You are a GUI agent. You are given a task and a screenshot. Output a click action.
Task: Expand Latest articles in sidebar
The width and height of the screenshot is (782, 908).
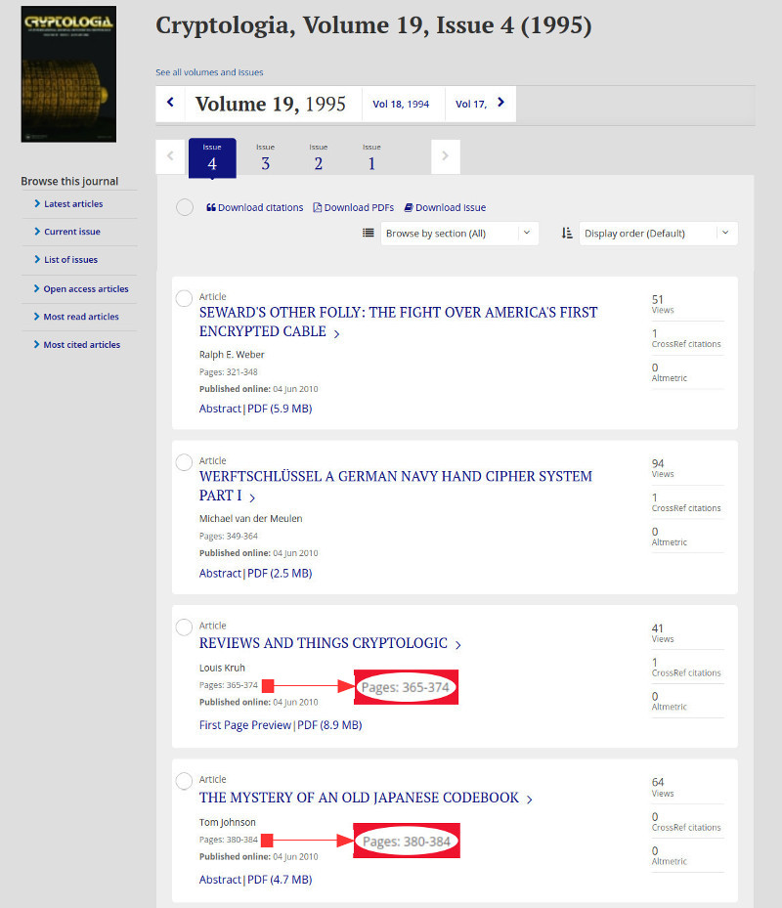coord(73,204)
